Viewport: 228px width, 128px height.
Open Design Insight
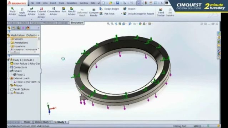click(x=109, y=9)
